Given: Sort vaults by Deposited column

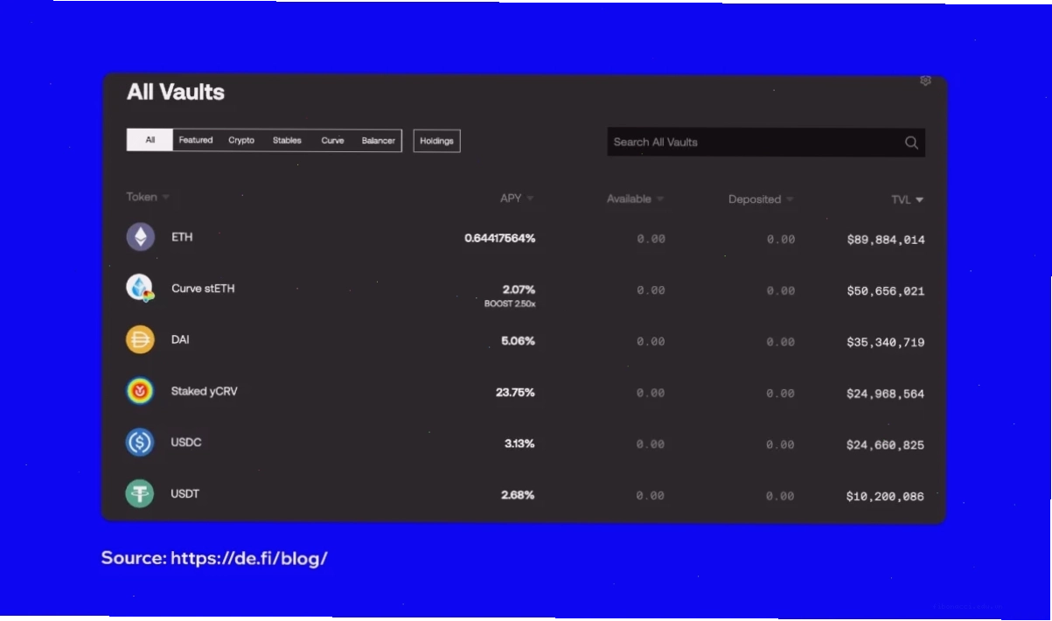Looking at the screenshot, I should point(761,199).
